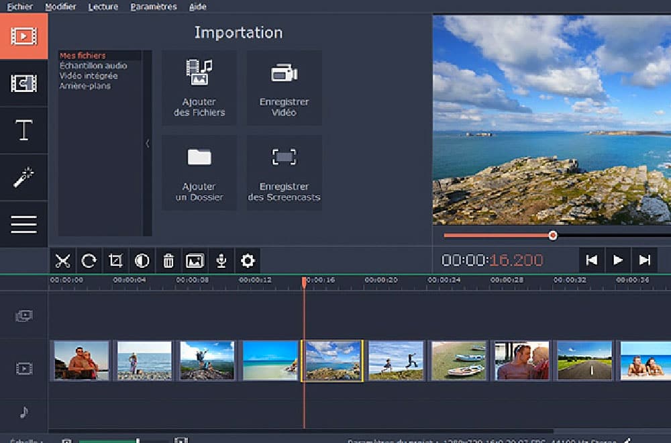Click the trash icon to delete clip
The height and width of the screenshot is (443, 671).
(168, 260)
